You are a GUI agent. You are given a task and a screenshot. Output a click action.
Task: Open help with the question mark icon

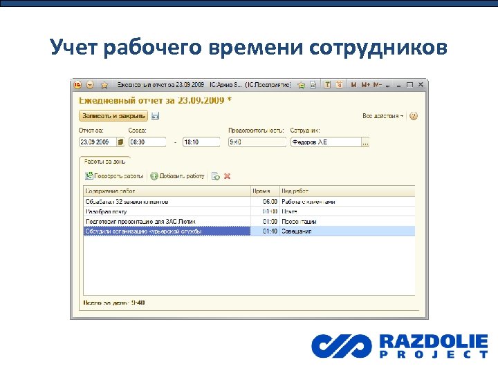413,116
